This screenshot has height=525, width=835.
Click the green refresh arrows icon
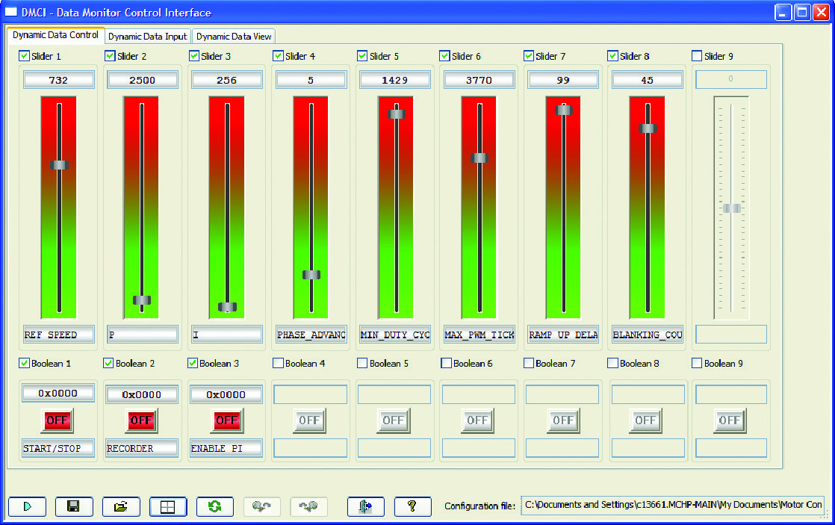click(215, 506)
